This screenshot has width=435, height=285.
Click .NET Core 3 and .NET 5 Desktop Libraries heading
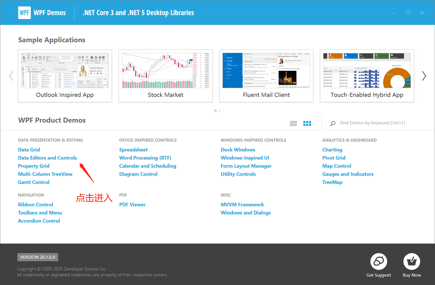click(138, 13)
